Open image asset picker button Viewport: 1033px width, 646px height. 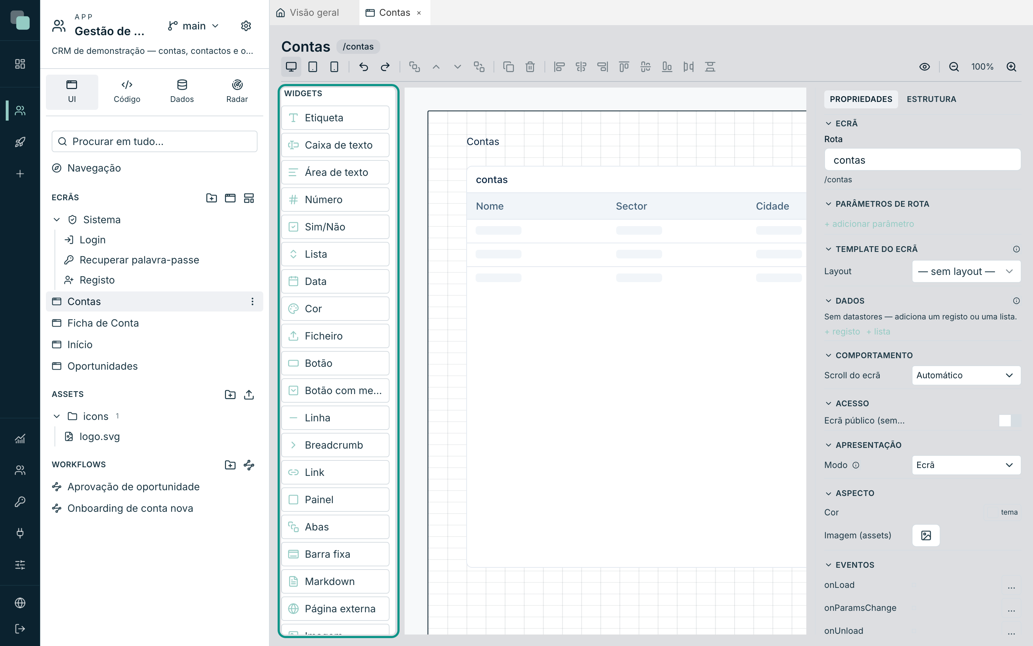click(x=926, y=535)
